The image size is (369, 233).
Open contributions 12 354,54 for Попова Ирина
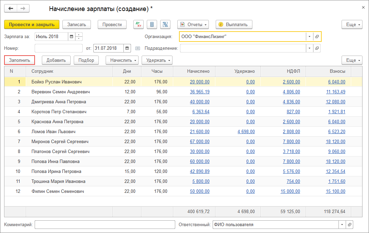tap(335, 172)
